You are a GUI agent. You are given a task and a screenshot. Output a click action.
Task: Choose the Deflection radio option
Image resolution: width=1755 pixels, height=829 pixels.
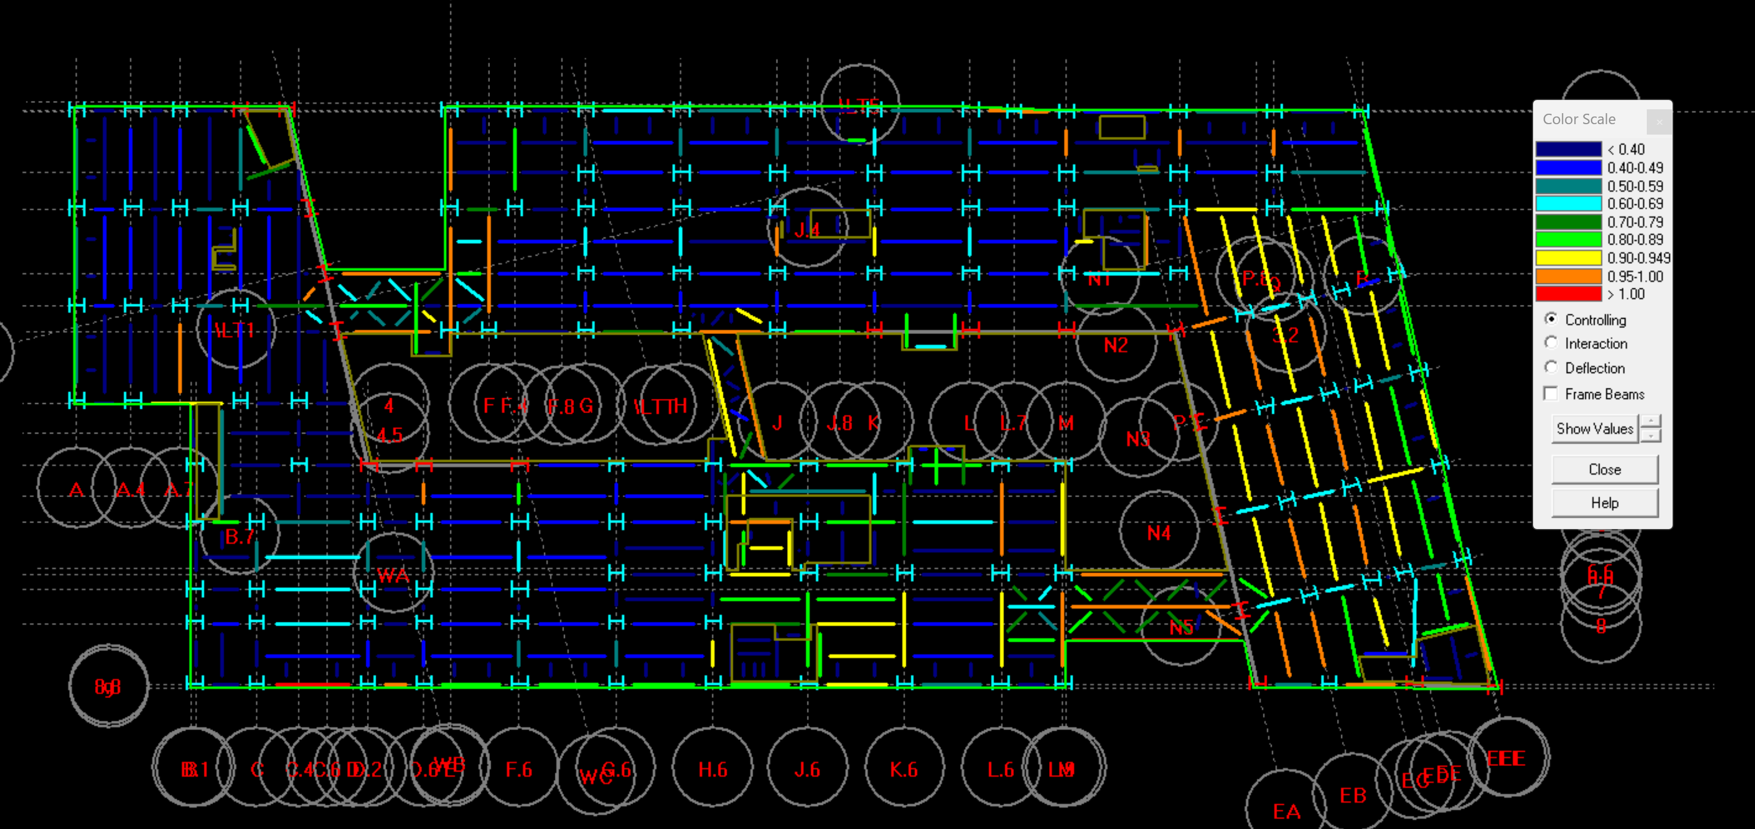pyautogui.click(x=1551, y=368)
